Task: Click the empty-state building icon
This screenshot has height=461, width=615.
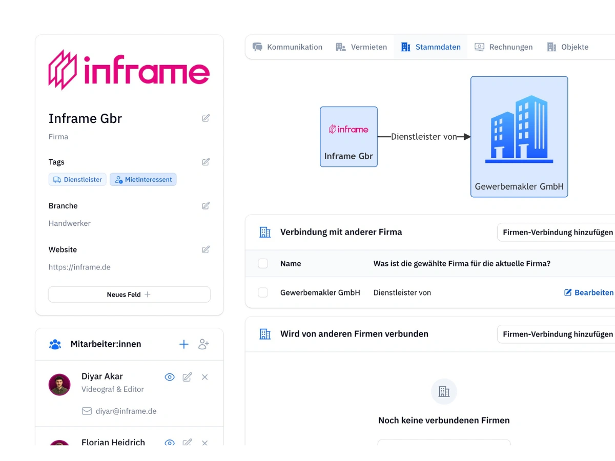Action: pyautogui.click(x=444, y=392)
